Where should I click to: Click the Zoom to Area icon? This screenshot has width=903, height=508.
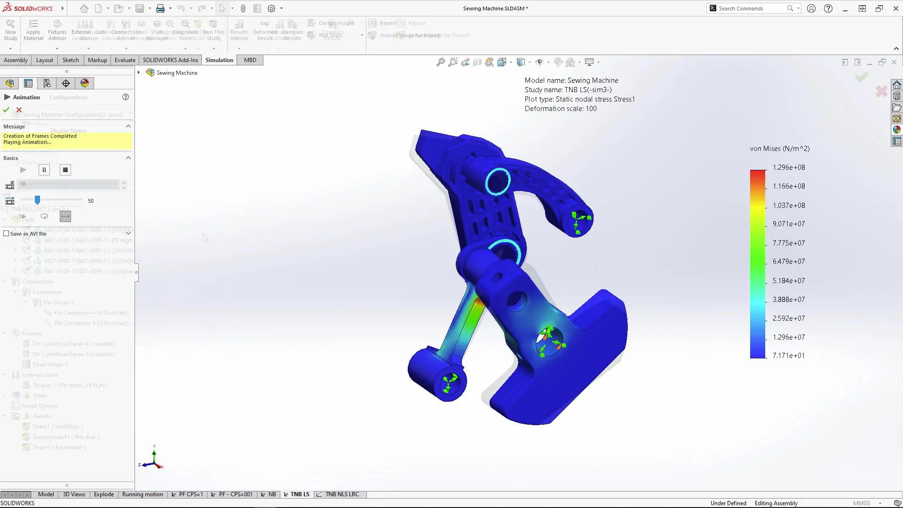(x=453, y=62)
